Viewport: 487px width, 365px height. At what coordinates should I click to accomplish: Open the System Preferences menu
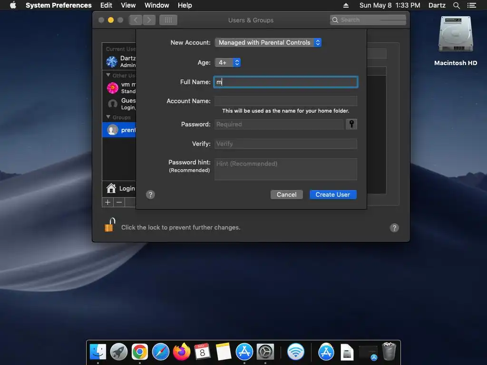point(58,5)
